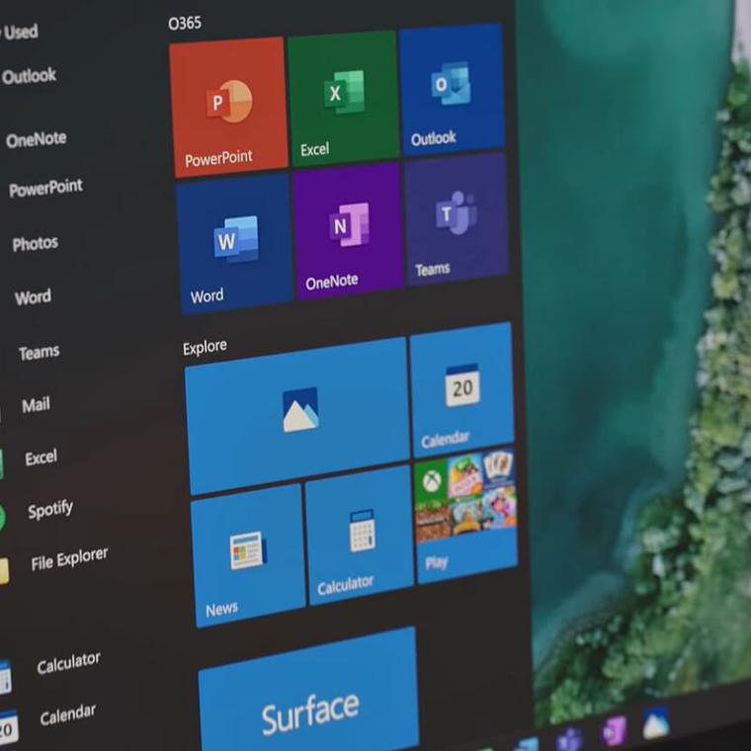Open the PowerPoint tile in the O365 group
Screen dimensions: 751x751
229,107
